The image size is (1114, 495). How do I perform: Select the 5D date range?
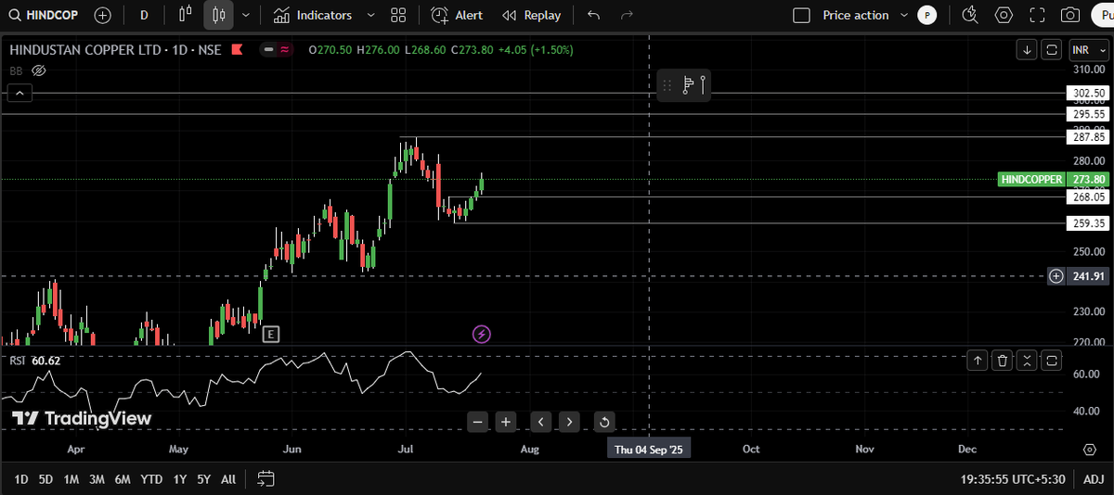tap(46, 479)
